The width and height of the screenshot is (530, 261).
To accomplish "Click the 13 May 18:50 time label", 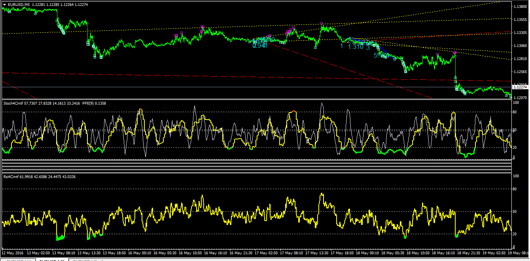I will [114, 252].
